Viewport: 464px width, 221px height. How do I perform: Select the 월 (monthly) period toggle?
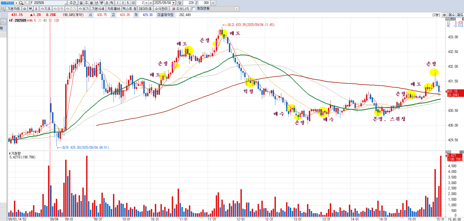pyautogui.click(x=92, y=3)
